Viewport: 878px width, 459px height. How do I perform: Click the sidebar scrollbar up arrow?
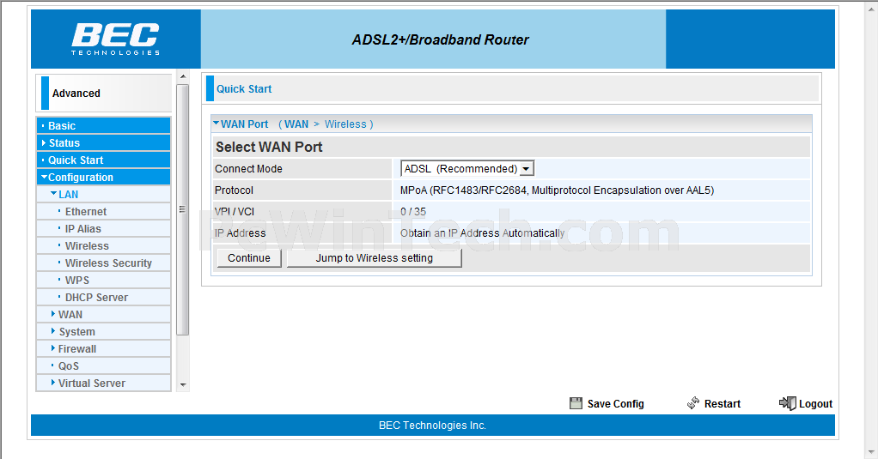point(182,76)
